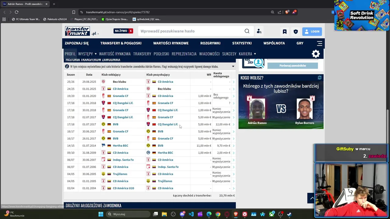Open Brave Rewards triangle icon
390x219 pixels.
pos(294,12)
